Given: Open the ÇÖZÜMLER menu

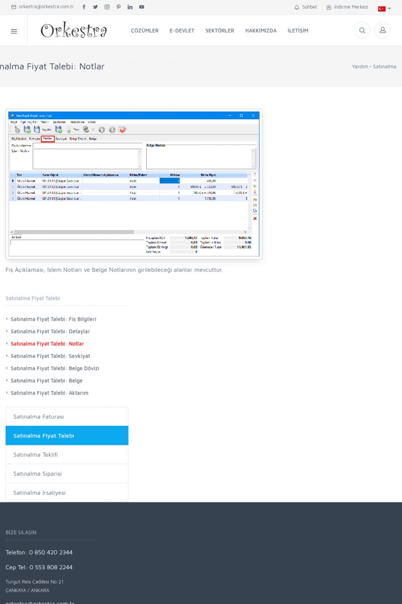Looking at the screenshot, I should pos(145,31).
